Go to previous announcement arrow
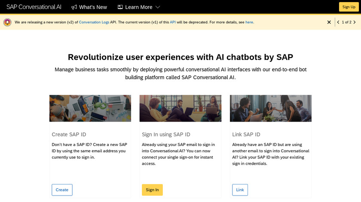Screen dimensions: 361x202 click(338, 22)
